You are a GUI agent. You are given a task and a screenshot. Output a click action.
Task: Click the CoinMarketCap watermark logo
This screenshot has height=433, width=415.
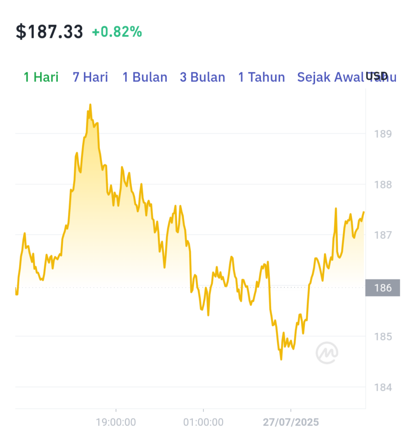coord(327,353)
